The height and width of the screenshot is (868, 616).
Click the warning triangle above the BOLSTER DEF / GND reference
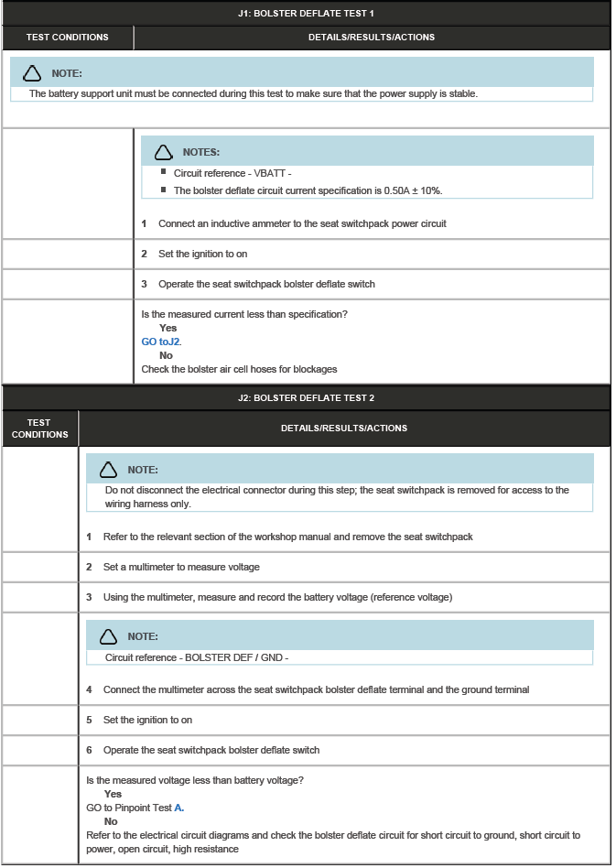pos(109,636)
